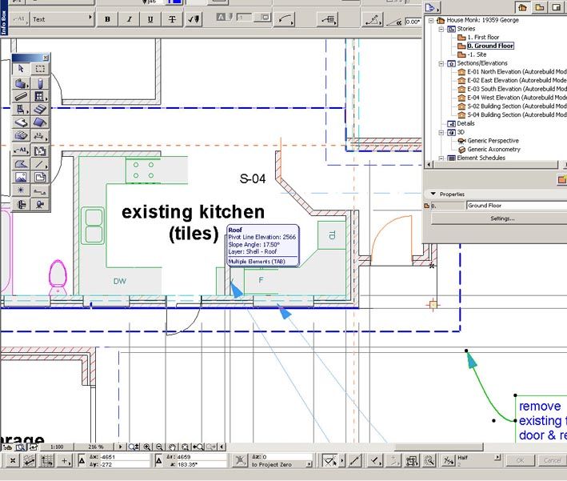
Task: Activate the Beam tool
Action: click(21, 97)
